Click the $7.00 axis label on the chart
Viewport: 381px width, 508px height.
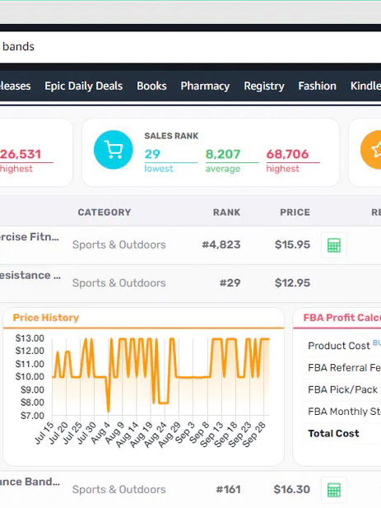point(32,415)
